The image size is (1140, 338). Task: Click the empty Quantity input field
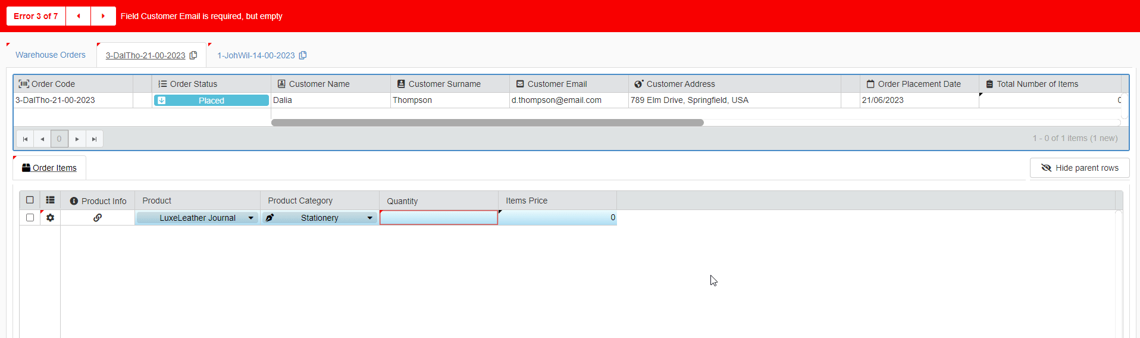tap(439, 218)
